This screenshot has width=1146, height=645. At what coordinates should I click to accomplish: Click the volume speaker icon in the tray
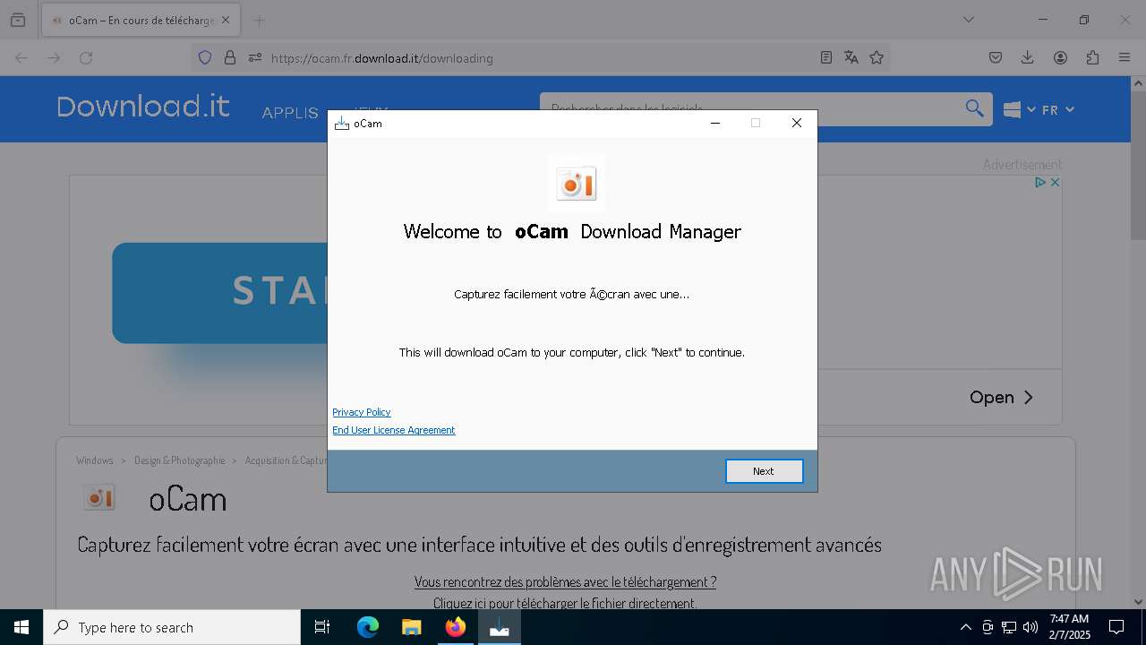[x=1031, y=627]
